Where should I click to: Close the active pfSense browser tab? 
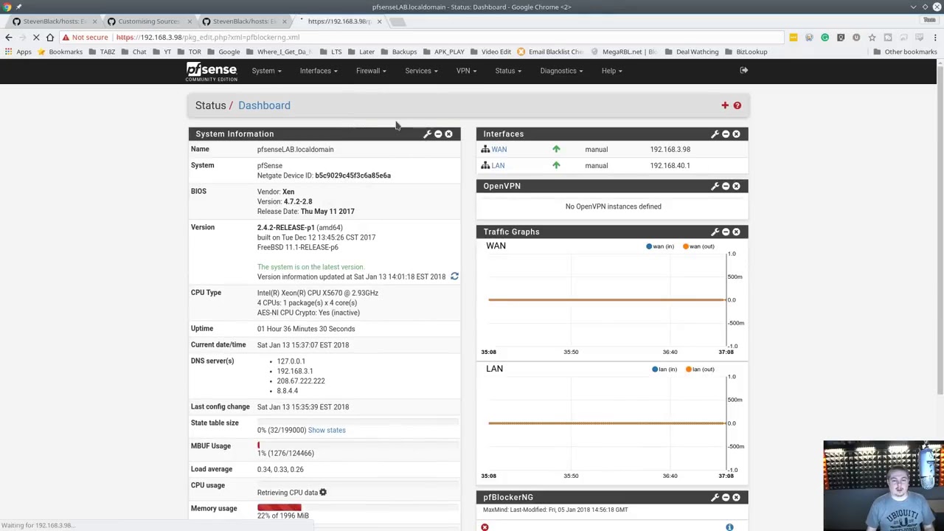point(379,21)
